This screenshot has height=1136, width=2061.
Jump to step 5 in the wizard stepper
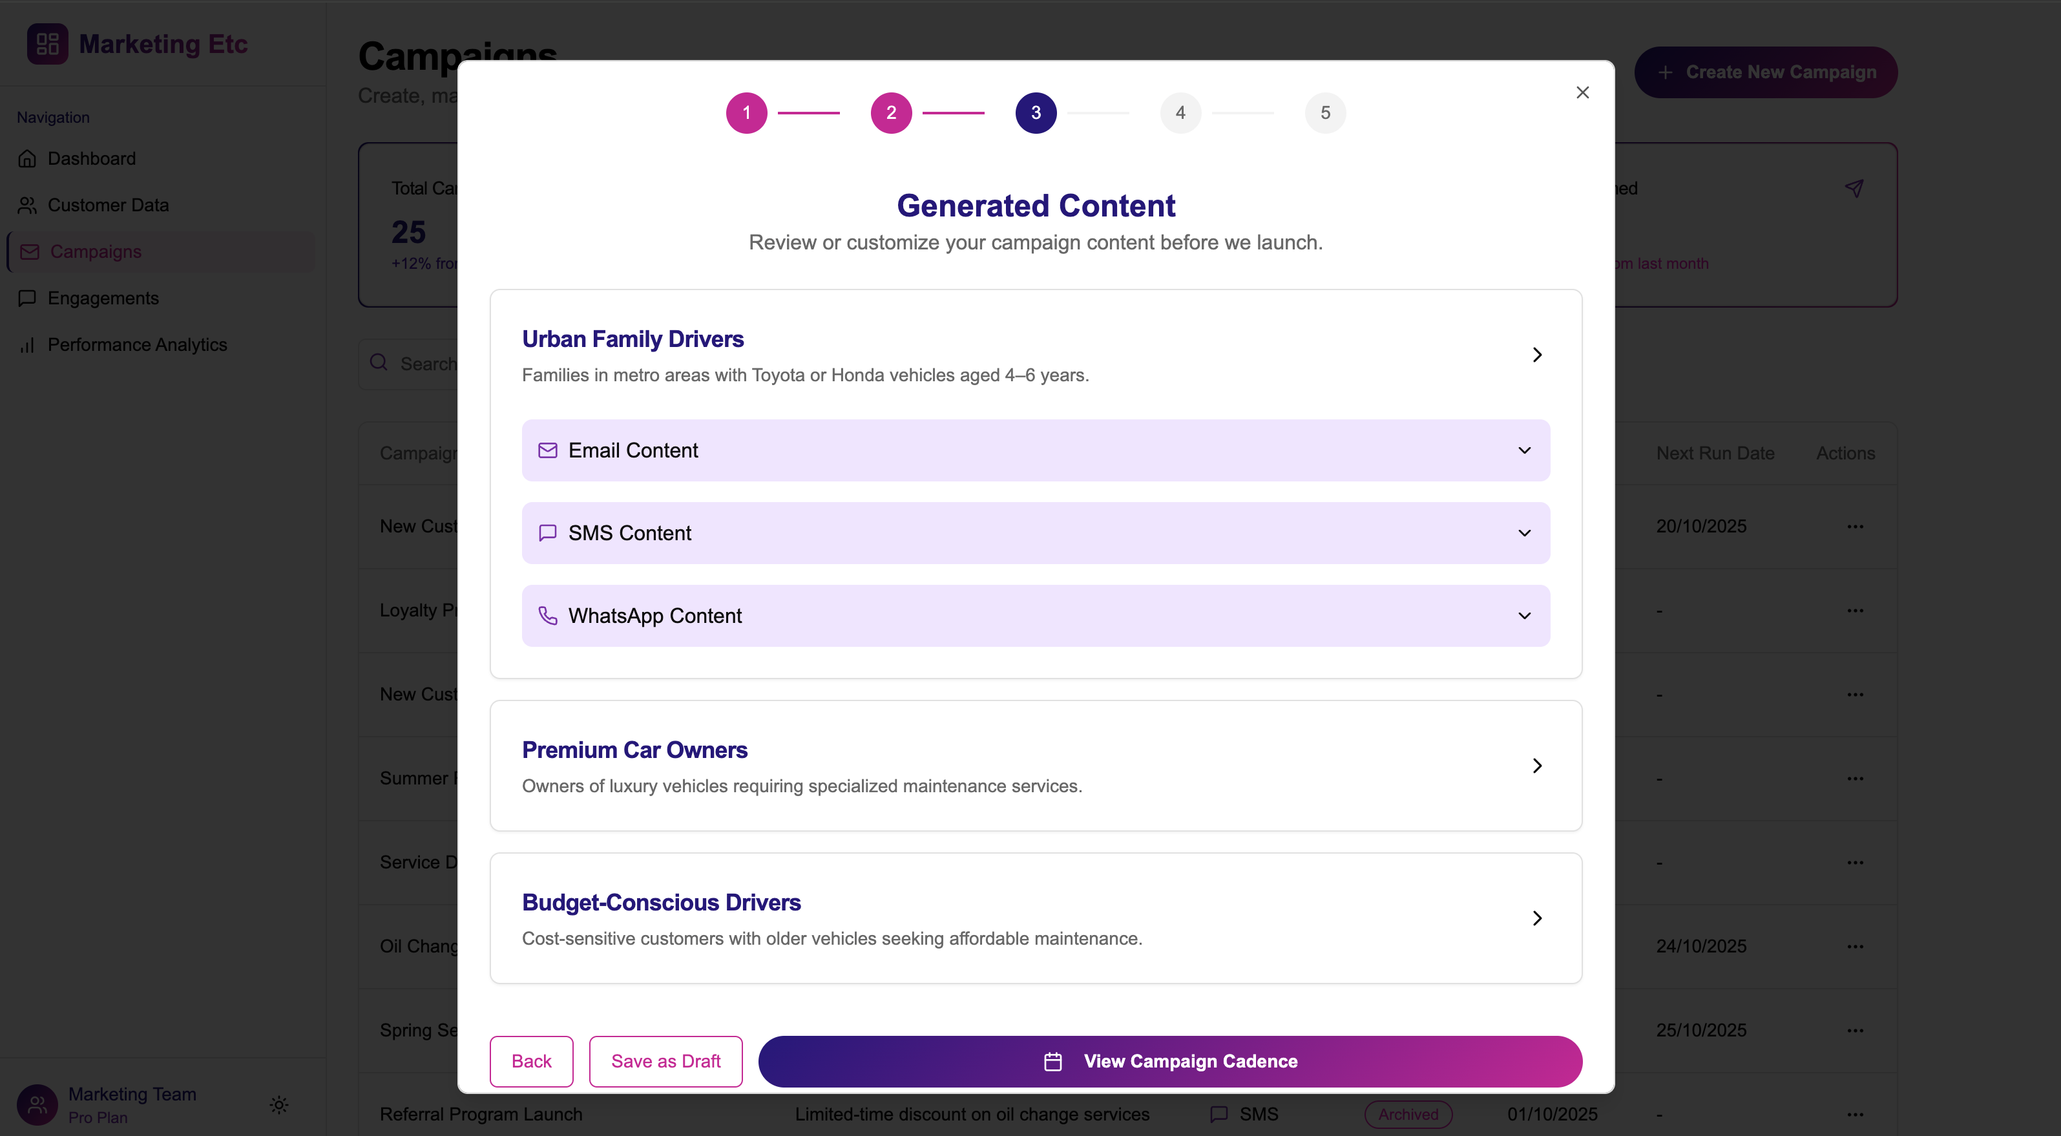(x=1325, y=112)
